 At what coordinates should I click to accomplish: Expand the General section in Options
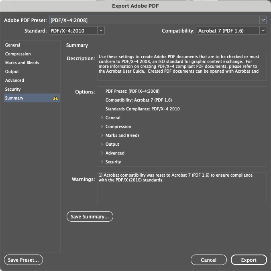tap(102, 118)
